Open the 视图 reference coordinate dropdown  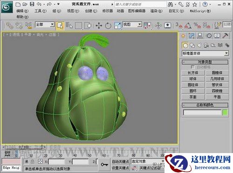pos(132,25)
